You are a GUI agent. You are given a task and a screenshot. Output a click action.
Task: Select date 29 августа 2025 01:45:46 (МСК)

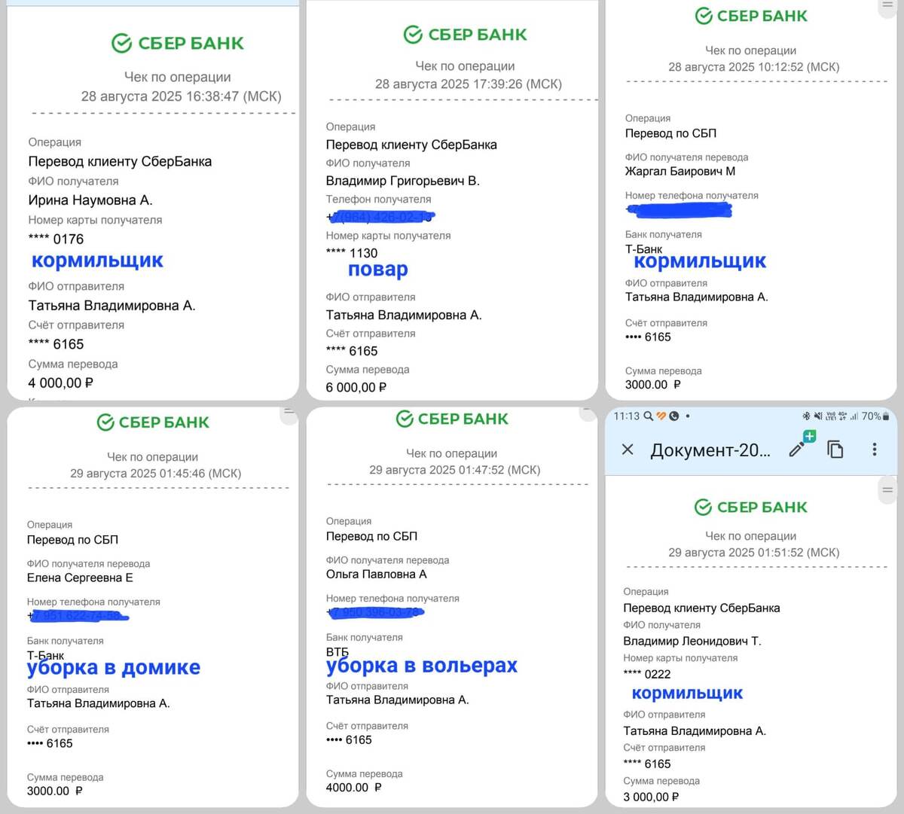point(156,474)
